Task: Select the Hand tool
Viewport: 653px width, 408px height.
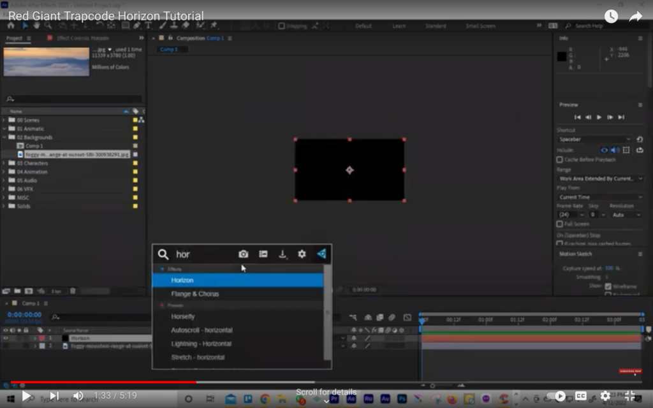Action: point(36,26)
